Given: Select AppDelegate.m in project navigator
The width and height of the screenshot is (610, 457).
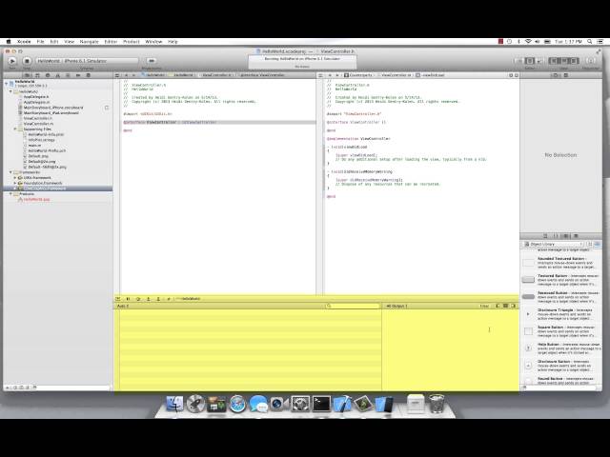Looking at the screenshot, I should (x=36, y=102).
